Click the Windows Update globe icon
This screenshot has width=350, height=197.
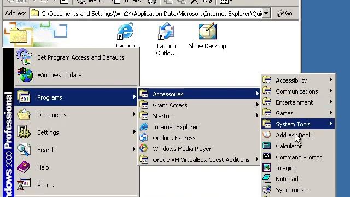click(x=24, y=75)
